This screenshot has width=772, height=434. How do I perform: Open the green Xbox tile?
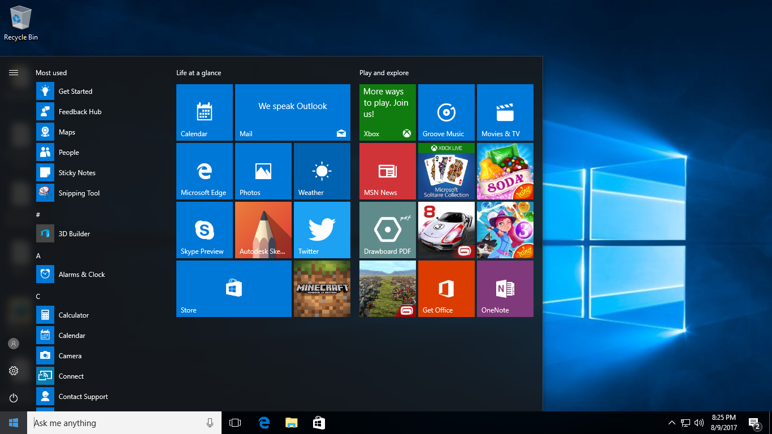click(x=388, y=112)
